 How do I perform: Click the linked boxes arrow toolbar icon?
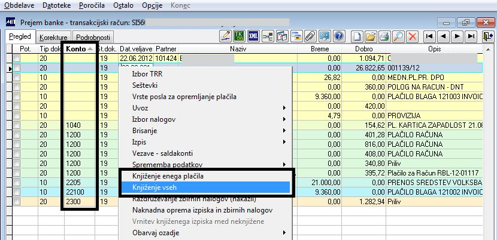268,36
